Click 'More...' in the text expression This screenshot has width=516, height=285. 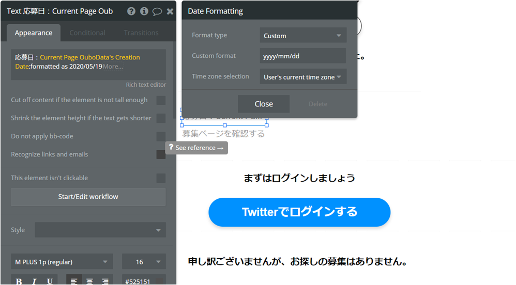[x=113, y=67]
